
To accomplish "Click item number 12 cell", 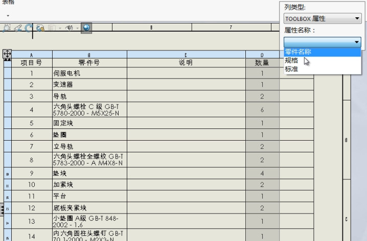I will [x=32, y=208].
